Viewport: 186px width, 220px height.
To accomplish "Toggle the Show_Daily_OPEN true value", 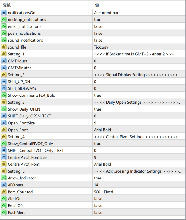I will (98, 109).
